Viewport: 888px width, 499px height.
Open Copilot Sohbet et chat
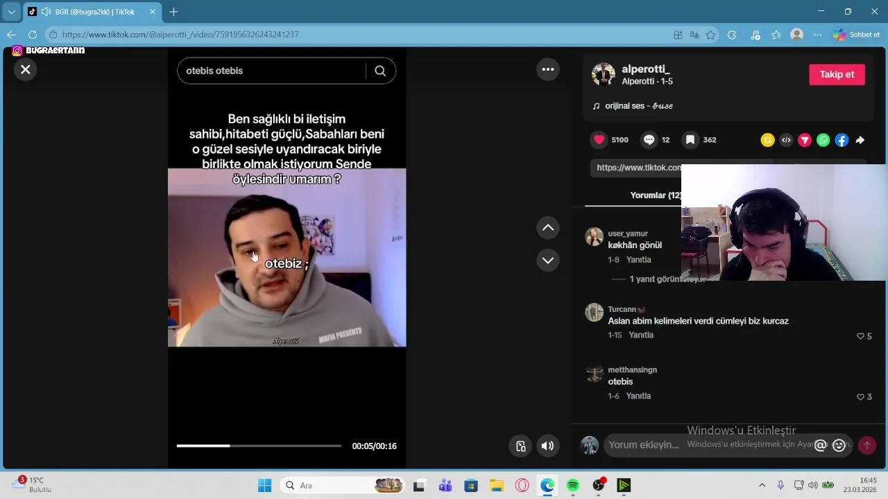pos(856,35)
